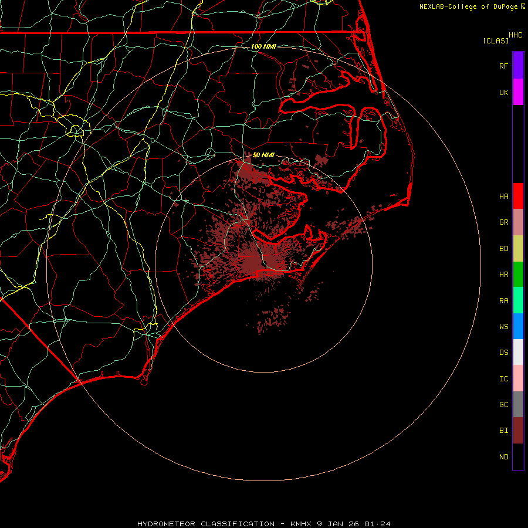
Task: Click the light pink IC legend swatch
Action: (518, 378)
